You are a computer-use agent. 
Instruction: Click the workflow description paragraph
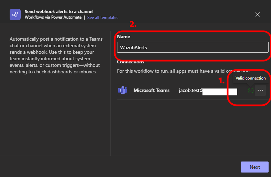pos(56,55)
